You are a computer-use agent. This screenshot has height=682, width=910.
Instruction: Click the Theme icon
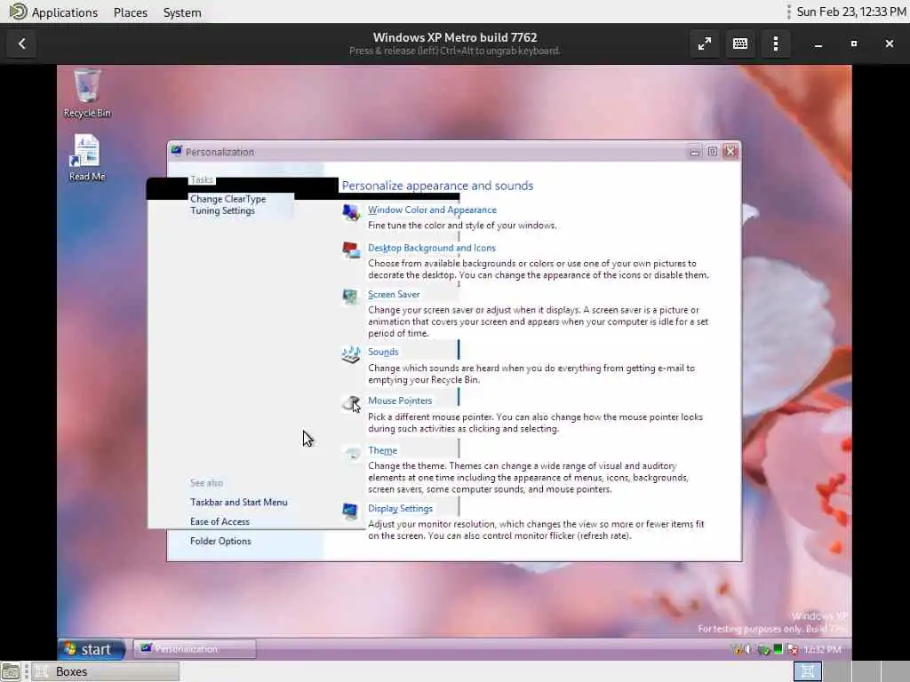point(352,453)
